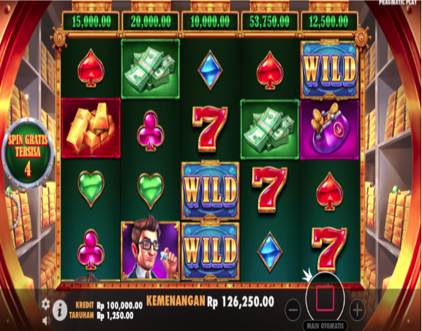Mute sound with speaker icon
Screen dimensions: 422x331
(x=46, y=320)
